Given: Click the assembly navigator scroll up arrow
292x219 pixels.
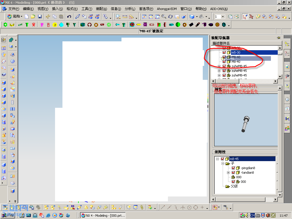Looking at the screenshot, I should pyautogui.click(x=280, y=48).
